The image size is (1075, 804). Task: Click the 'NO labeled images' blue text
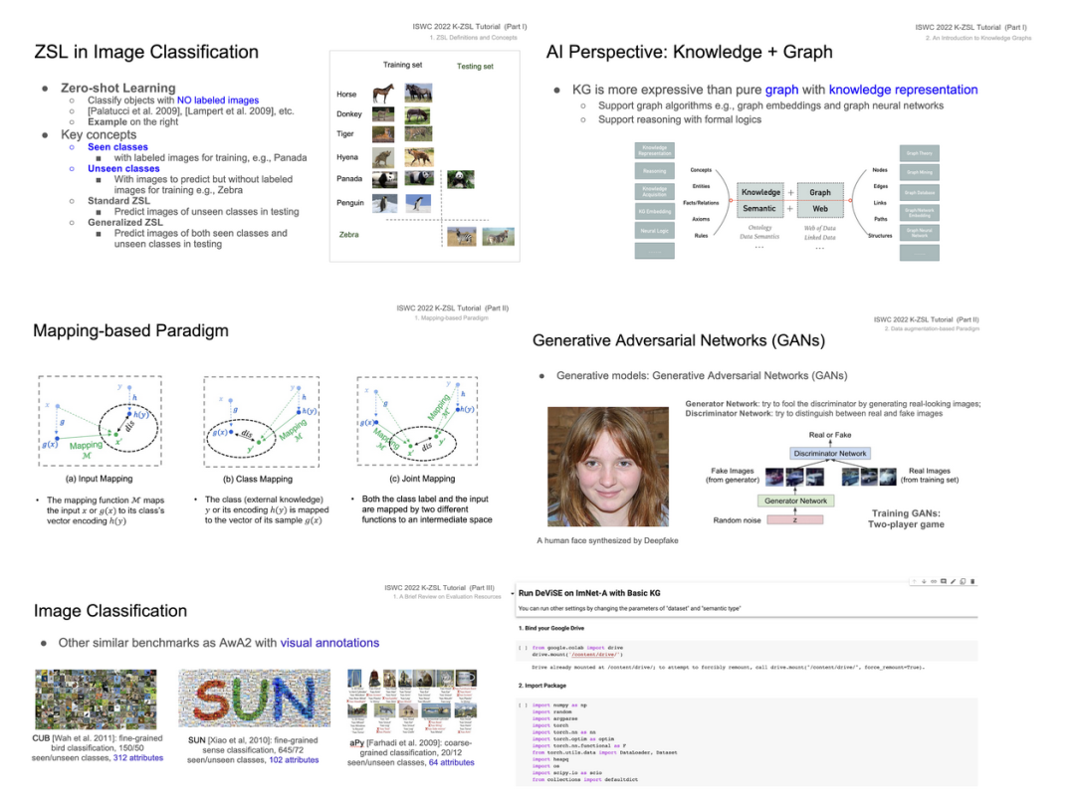(x=218, y=100)
